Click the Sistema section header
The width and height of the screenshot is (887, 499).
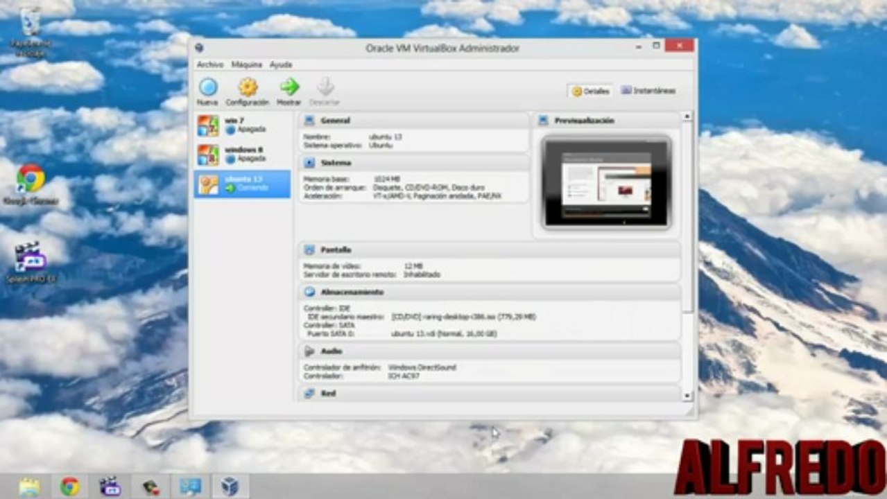pos(414,163)
